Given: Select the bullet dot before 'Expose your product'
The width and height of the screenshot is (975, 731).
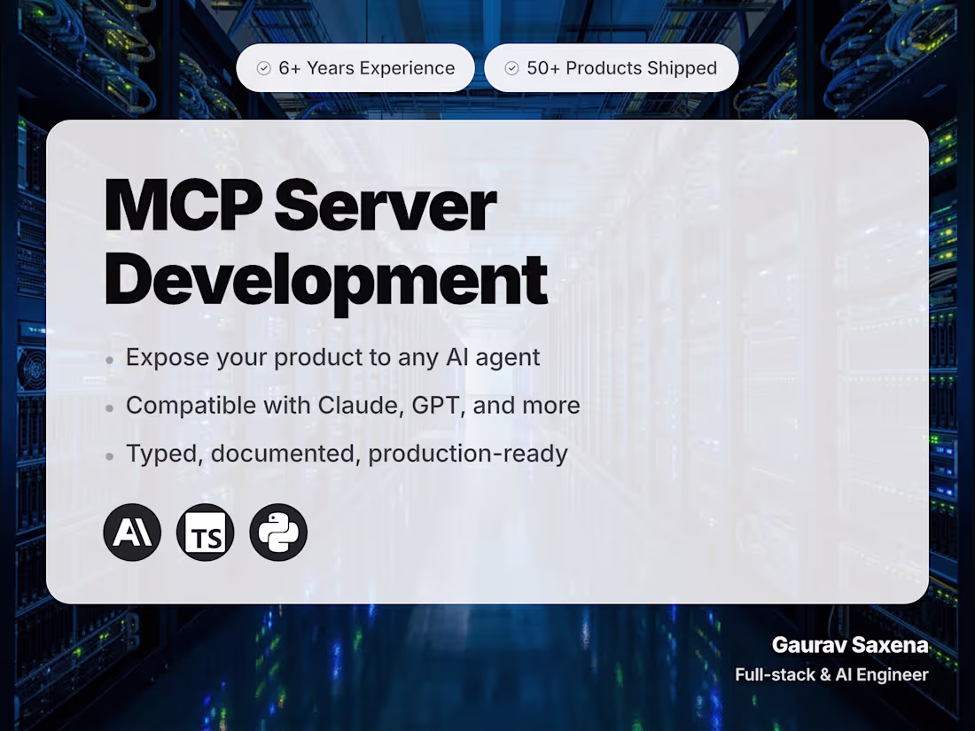Looking at the screenshot, I should pos(110,359).
